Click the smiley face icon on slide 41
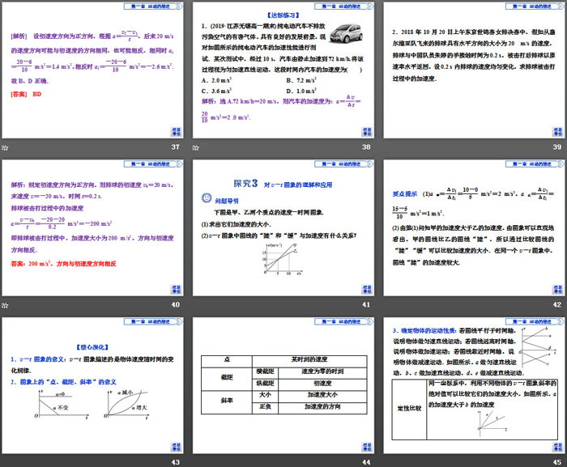This screenshot has height=467, width=567. tap(207, 198)
